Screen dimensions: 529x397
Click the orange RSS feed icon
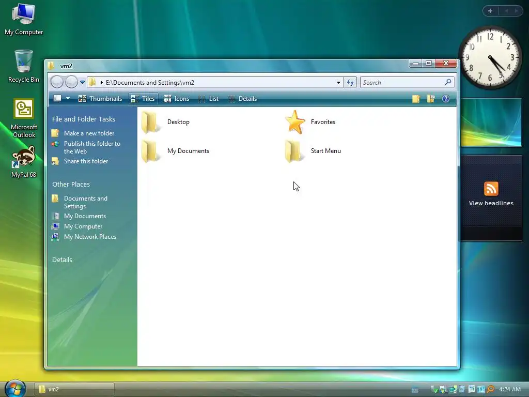click(x=491, y=188)
